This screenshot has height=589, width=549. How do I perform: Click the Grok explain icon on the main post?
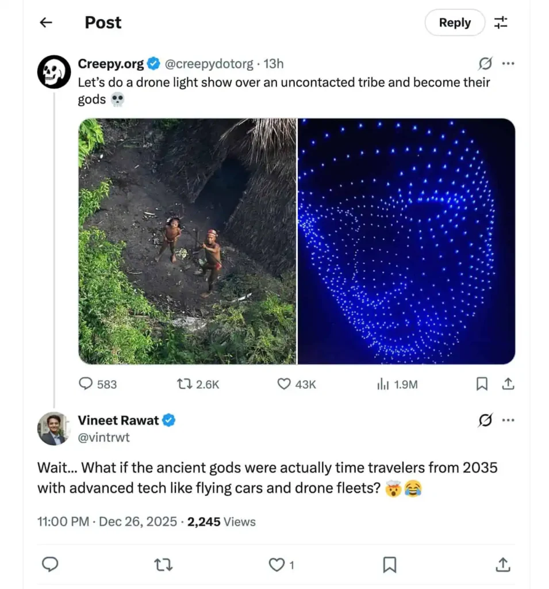coord(486,64)
